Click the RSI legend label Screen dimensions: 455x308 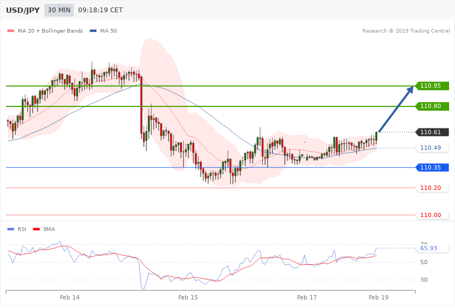pyautogui.click(x=22, y=229)
